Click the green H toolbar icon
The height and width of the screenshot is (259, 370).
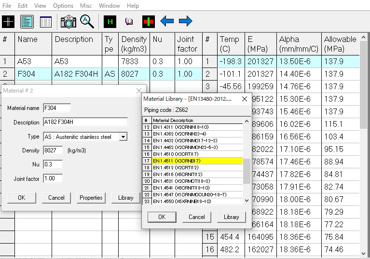click(110, 22)
